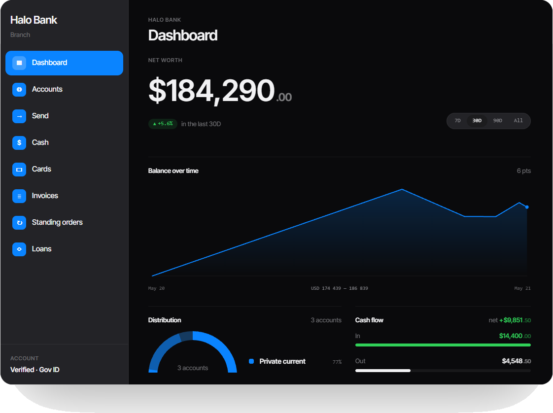Screen dimensions: 553x413
Task: Click the blue Private current legend swatch
Action: pos(251,361)
